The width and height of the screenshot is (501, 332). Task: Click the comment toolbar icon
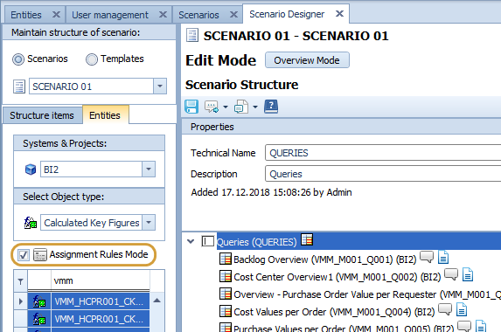212,107
